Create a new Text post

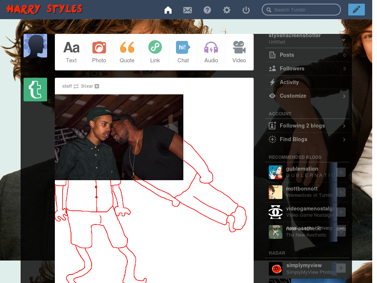tap(71, 52)
